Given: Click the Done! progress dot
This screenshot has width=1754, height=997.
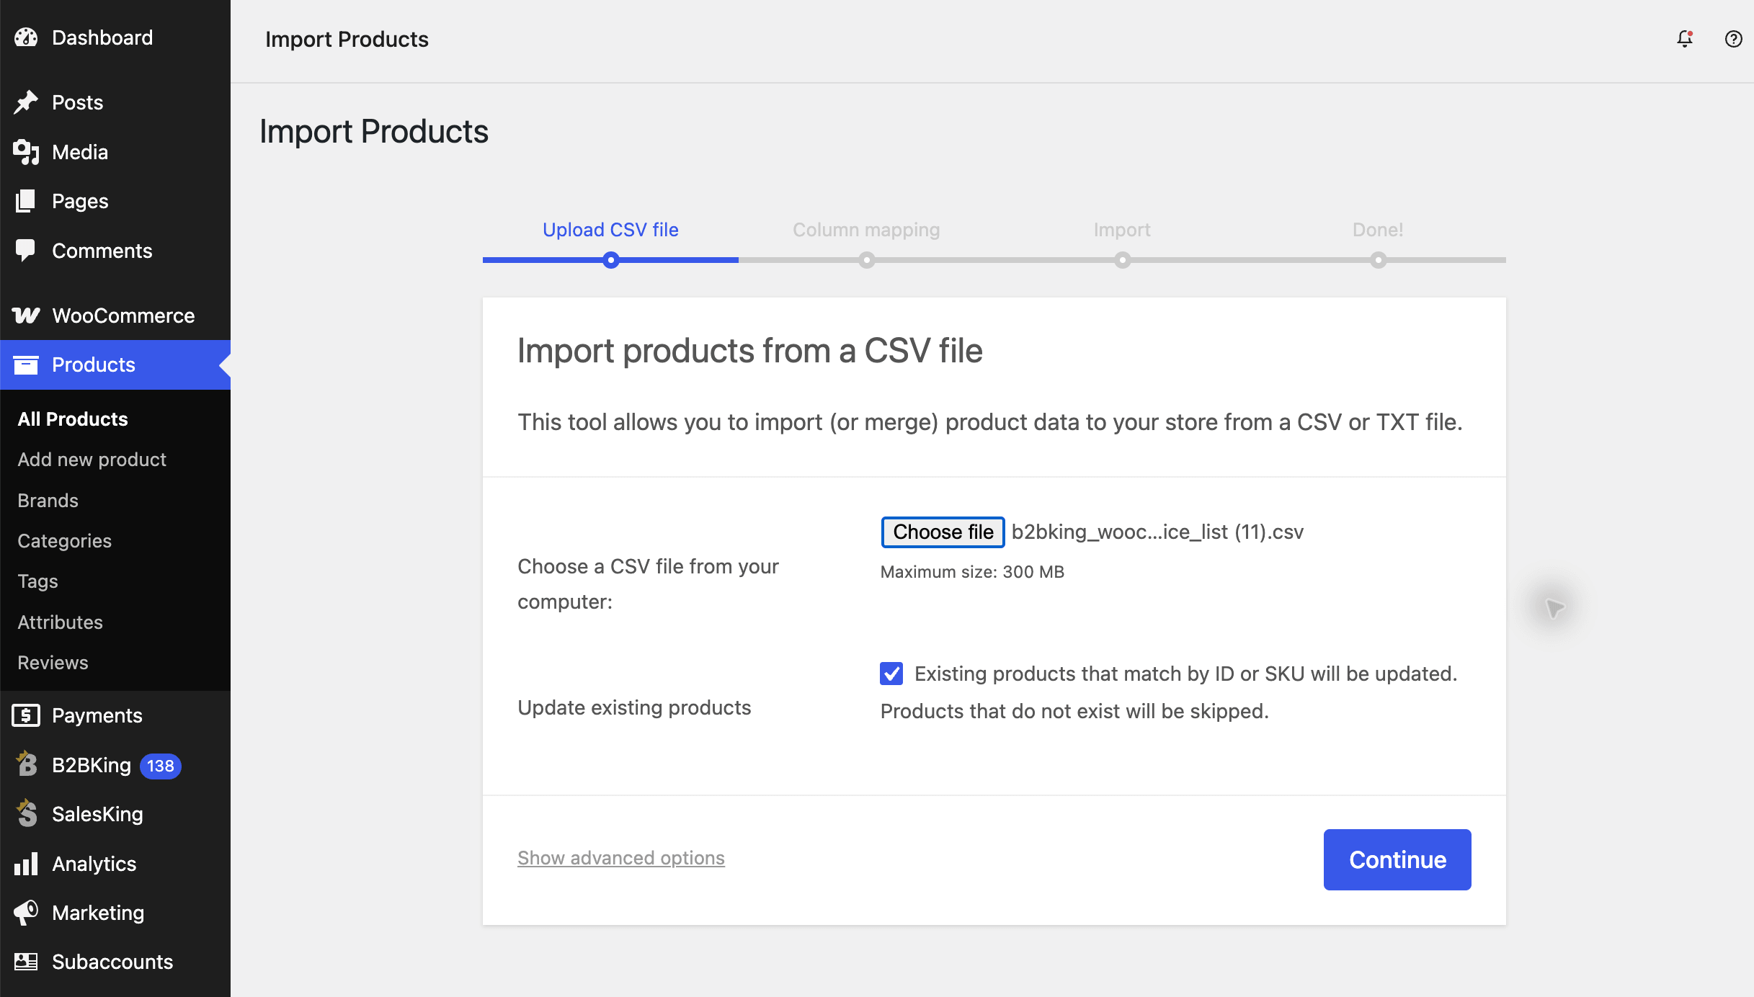Looking at the screenshot, I should click(1379, 260).
